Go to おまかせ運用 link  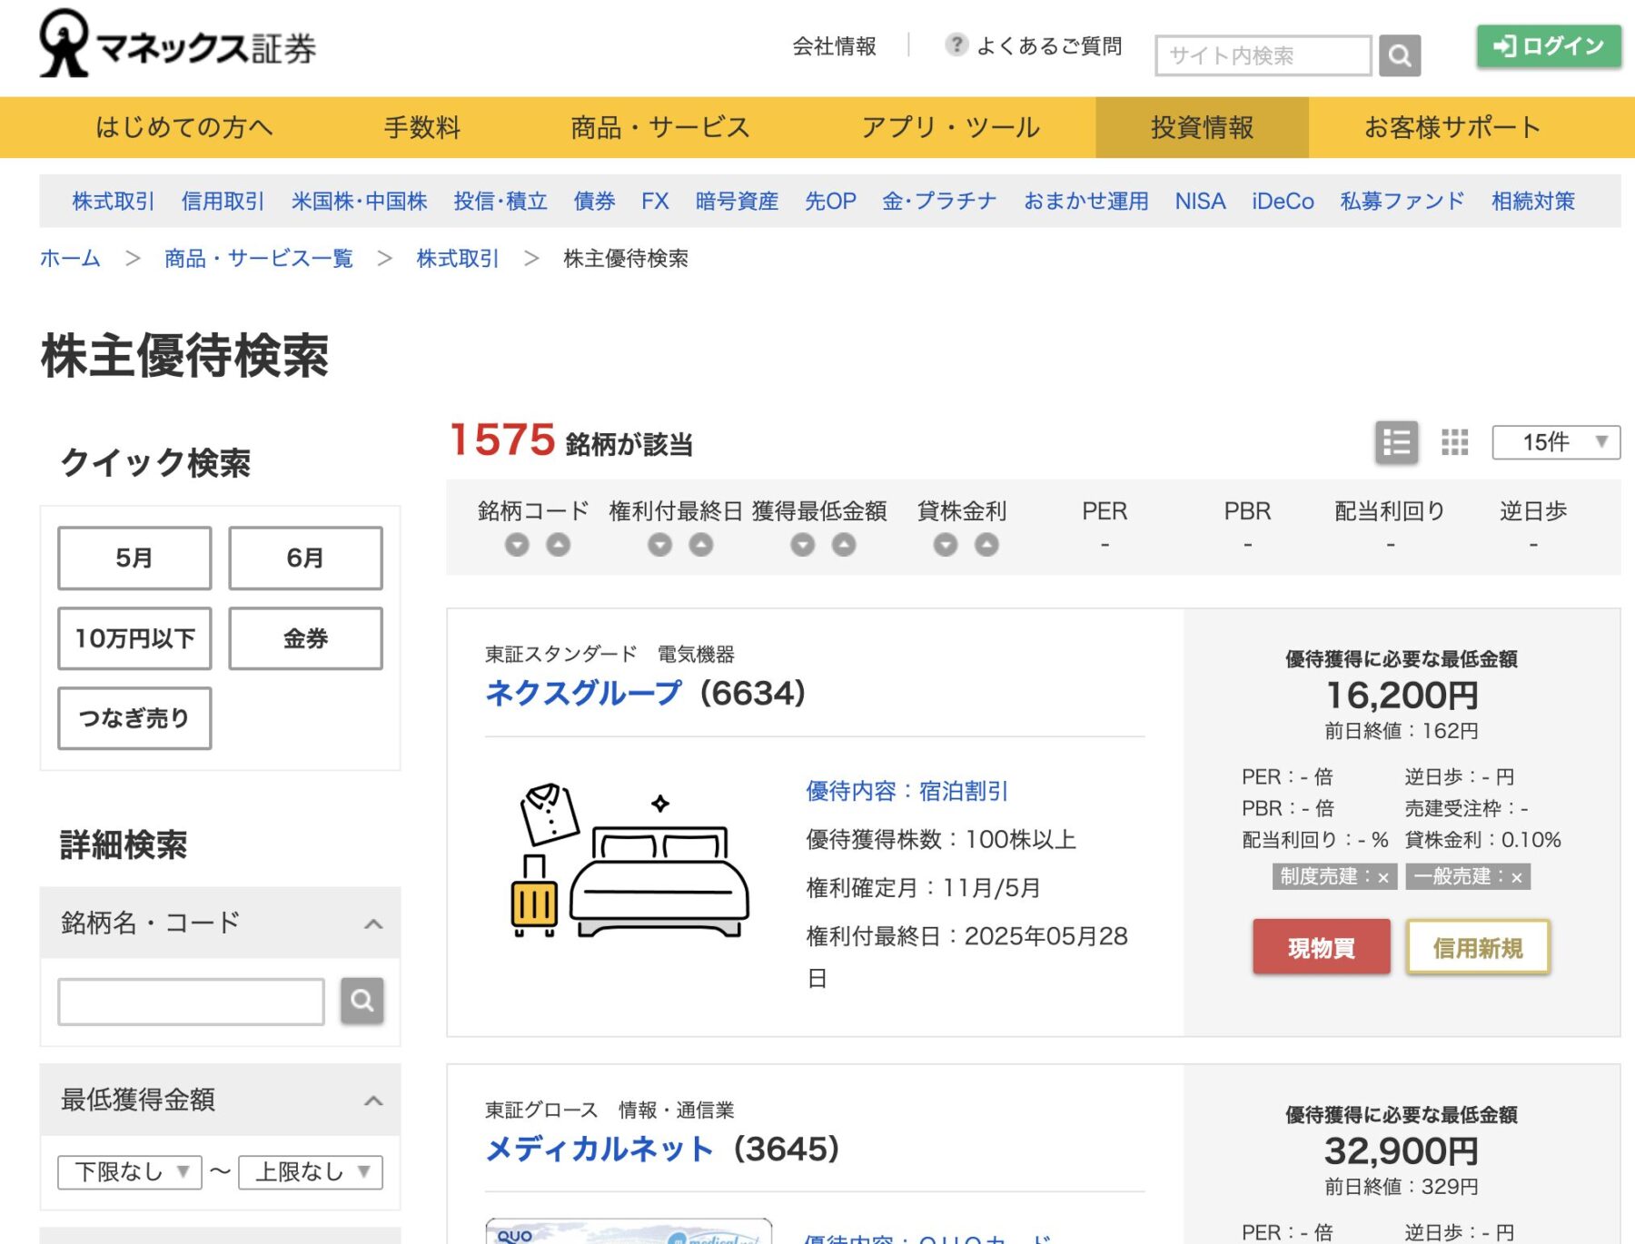(1085, 201)
